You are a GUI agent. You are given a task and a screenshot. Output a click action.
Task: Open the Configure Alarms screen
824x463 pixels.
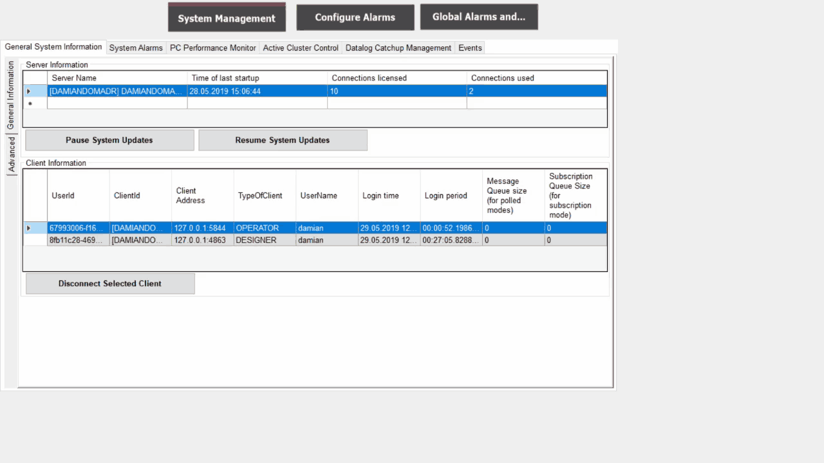(355, 17)
